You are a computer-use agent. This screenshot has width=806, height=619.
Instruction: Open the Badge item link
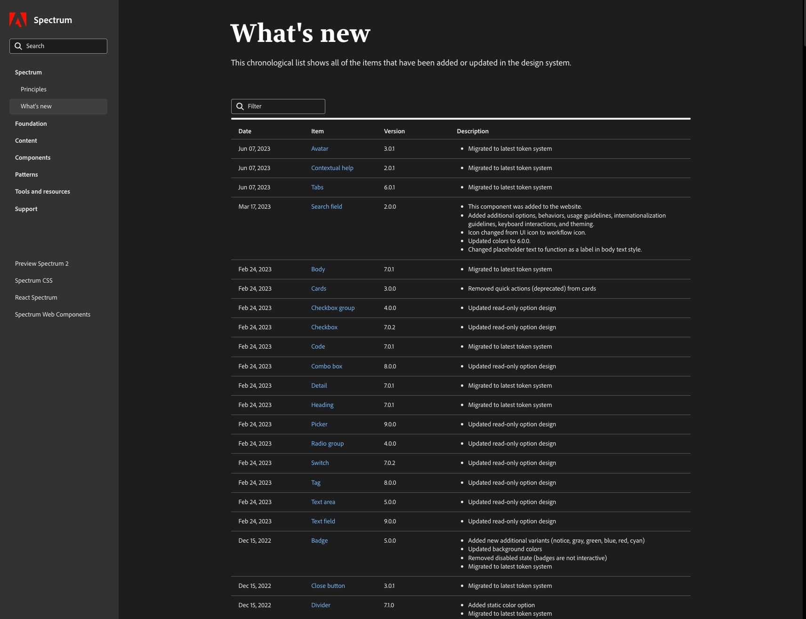pyautogui.click(x=319, y=541)
